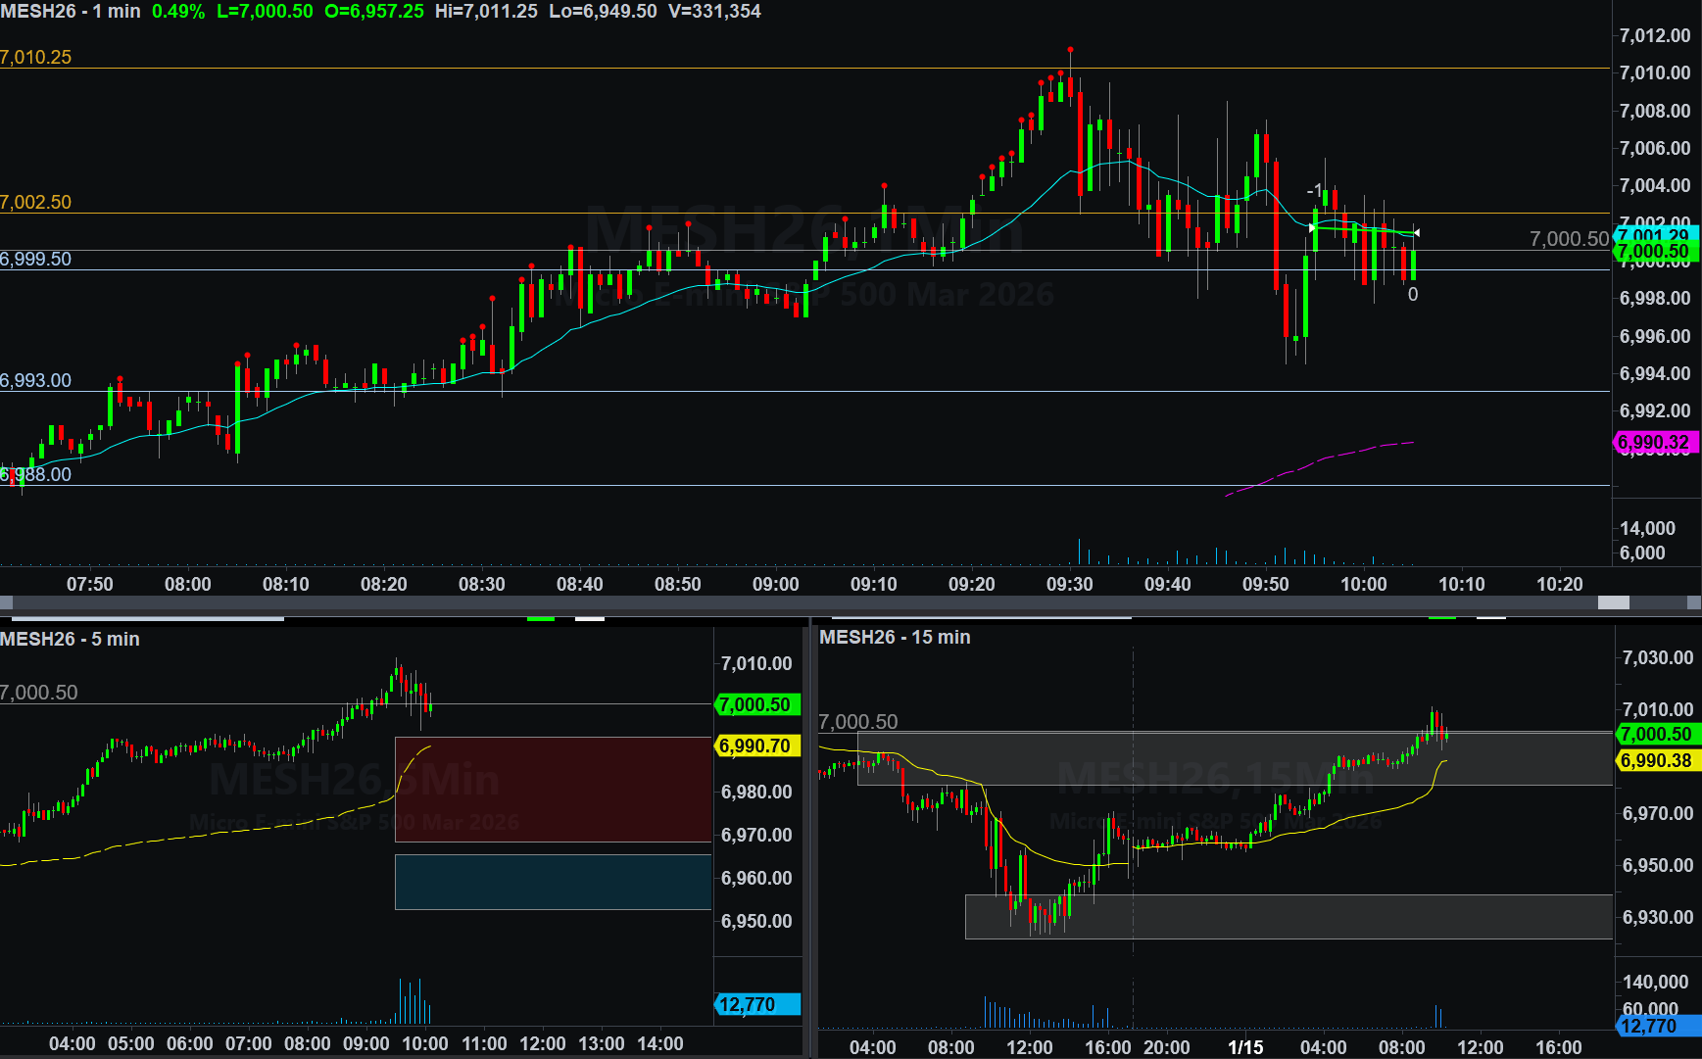Select the yellow 6,990.70 tag on 5-min chart
Viewport: 1702px width, 1059px height.
[757, 746]
